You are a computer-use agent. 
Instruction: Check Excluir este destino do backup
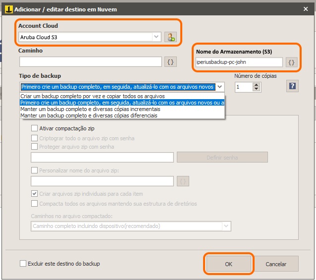tap(23, 264)
